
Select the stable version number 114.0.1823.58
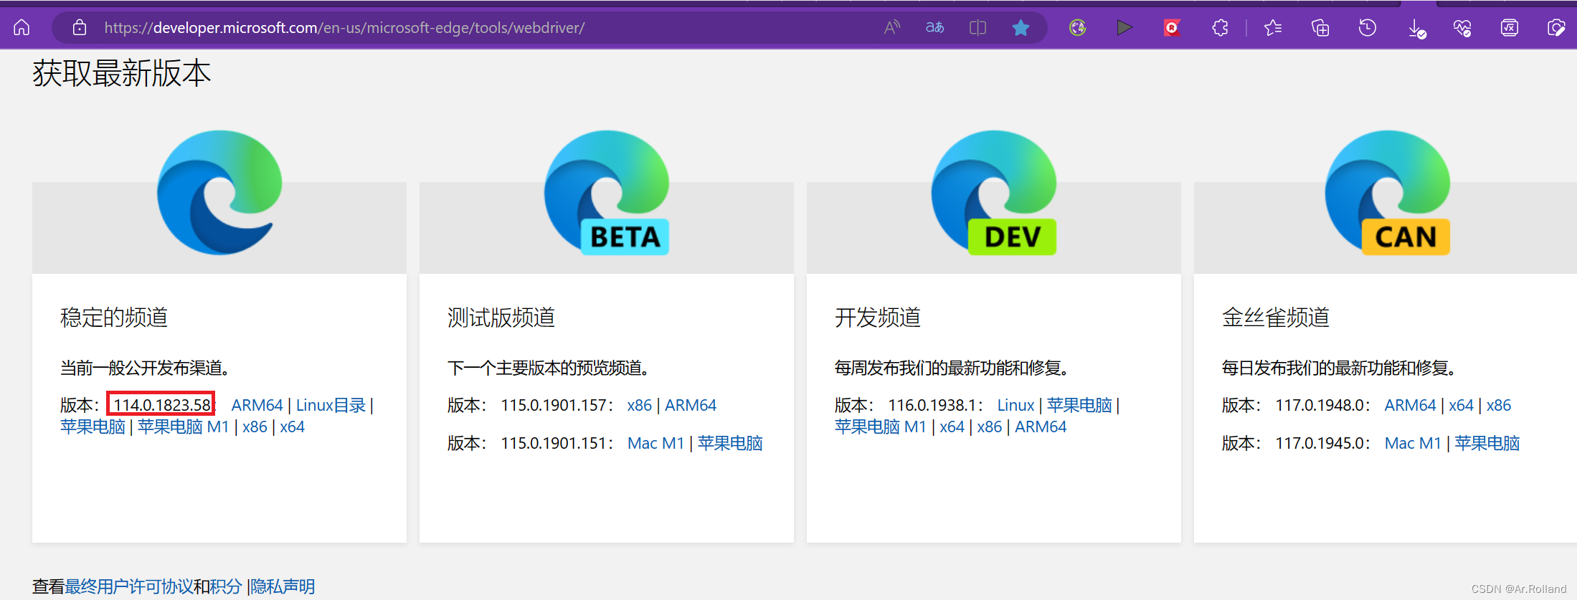[162, 405]
